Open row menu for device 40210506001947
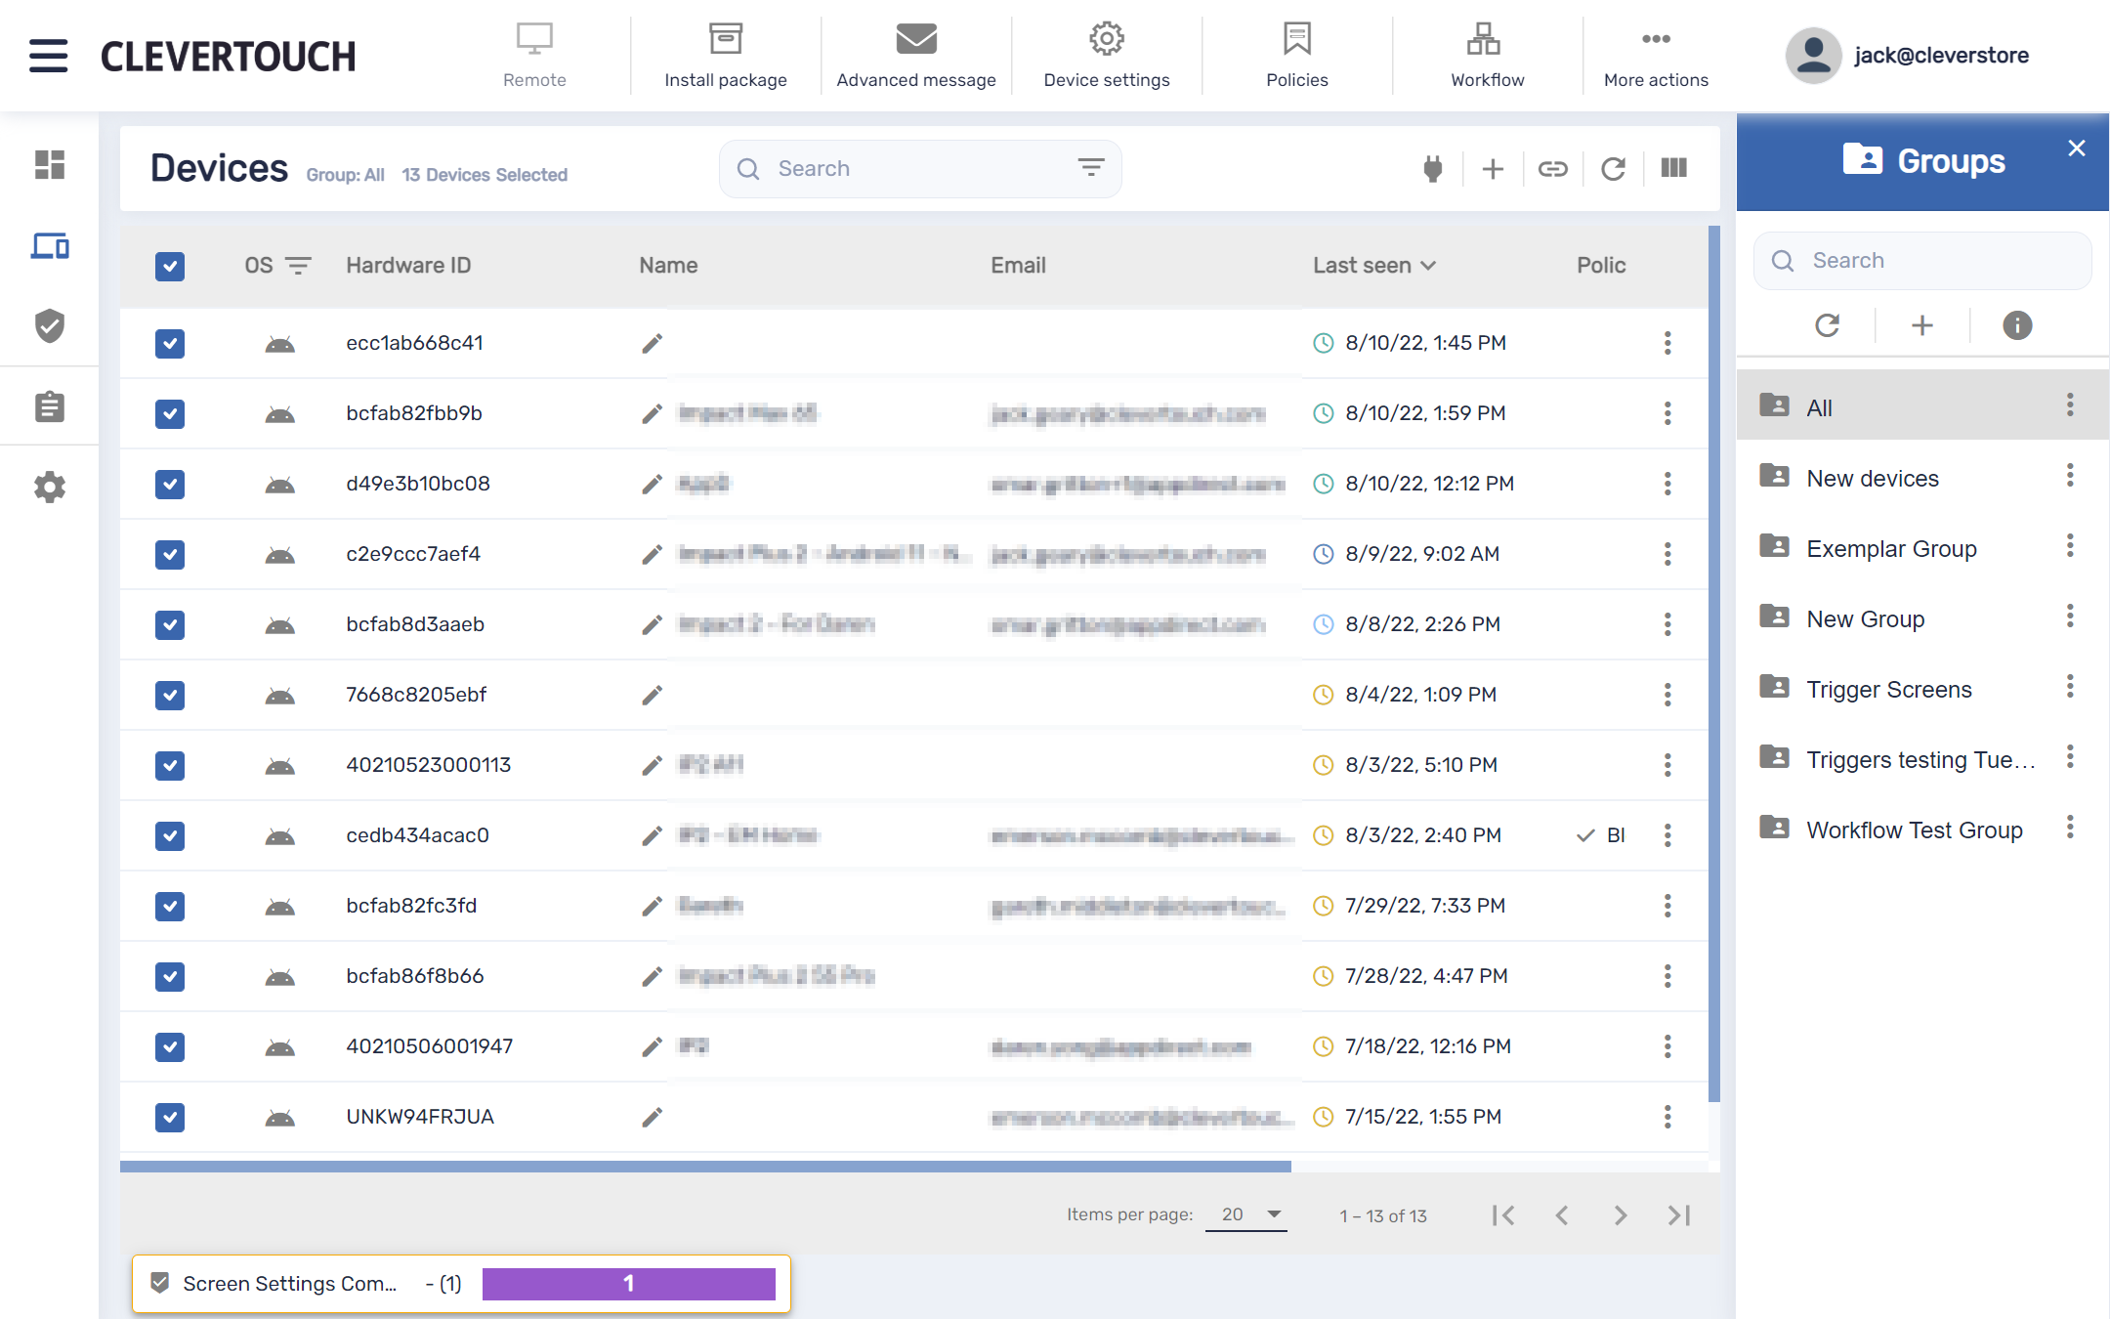This screenshot has height=1319, width=2110. pyautogui.click(x=1667, y=1047)
